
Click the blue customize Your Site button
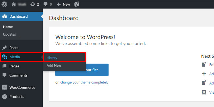click(82, 70)
